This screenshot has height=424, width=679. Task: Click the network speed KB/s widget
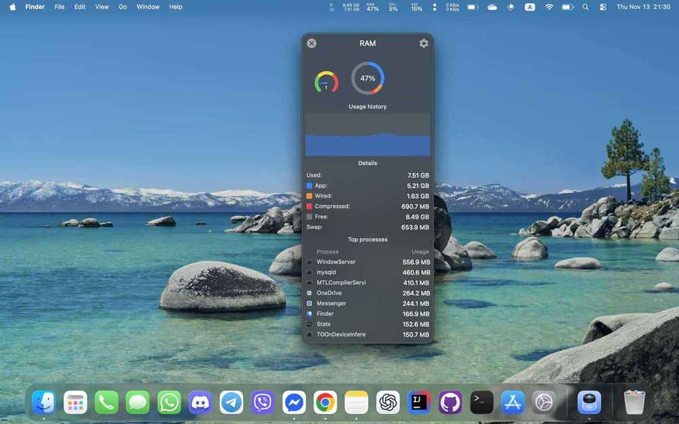tap(452, 7)
